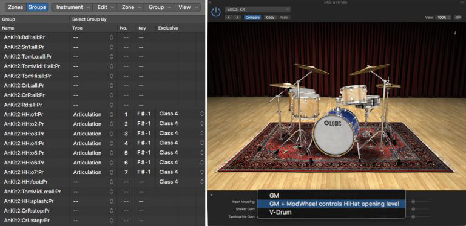Open the Group menu
The image size is (466, 226).
point(160,7)
